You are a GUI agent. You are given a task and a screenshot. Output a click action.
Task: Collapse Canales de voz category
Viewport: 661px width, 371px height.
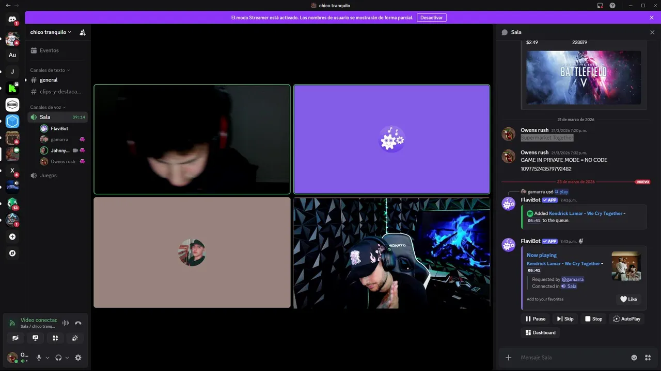click(48, 107)
